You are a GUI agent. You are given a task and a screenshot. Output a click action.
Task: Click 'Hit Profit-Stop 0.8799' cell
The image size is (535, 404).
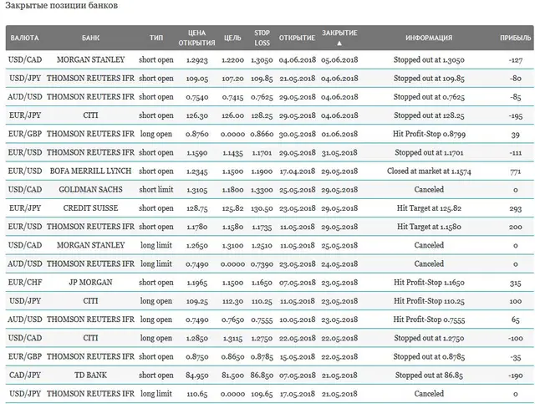429,134
